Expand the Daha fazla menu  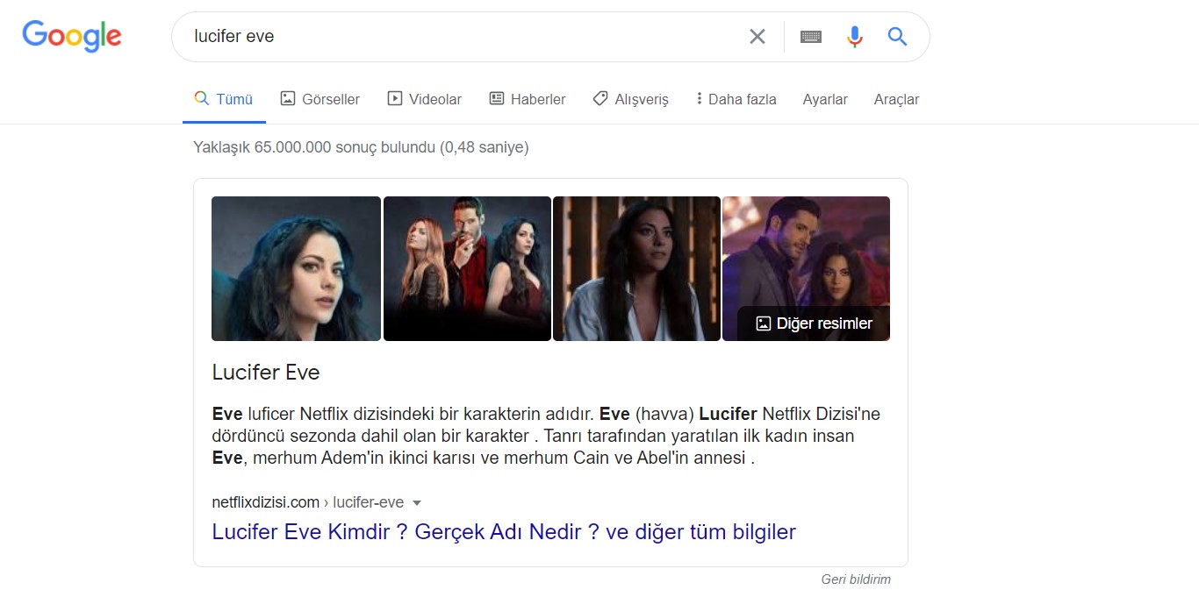(736, 99)
